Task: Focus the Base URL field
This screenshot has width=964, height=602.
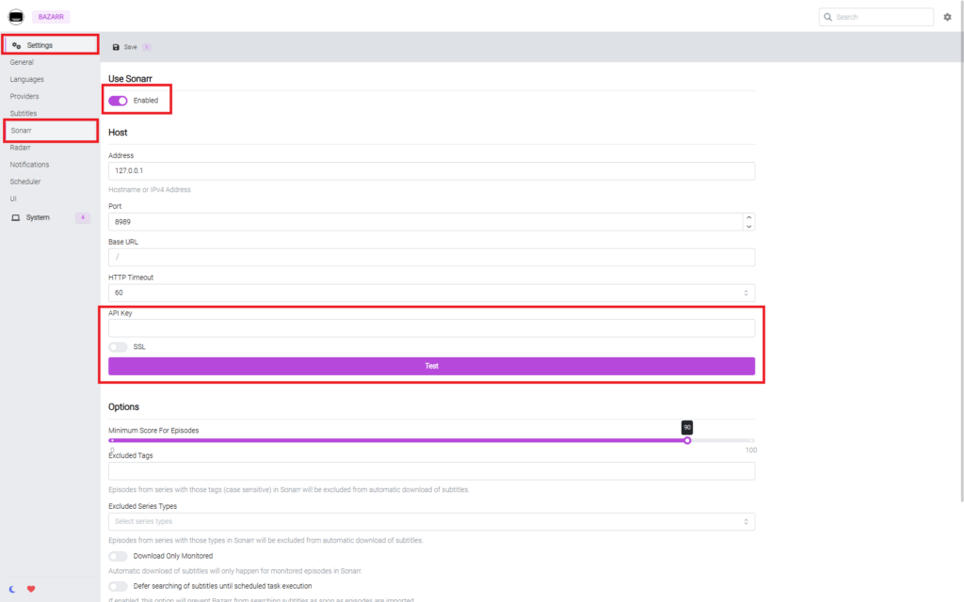Action: point(431,258)
